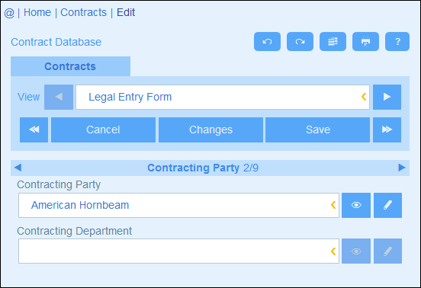This screenshot has height=288, width=421.
Task: Click Contracting Department pencil icon
Action: tap(387, 251)
